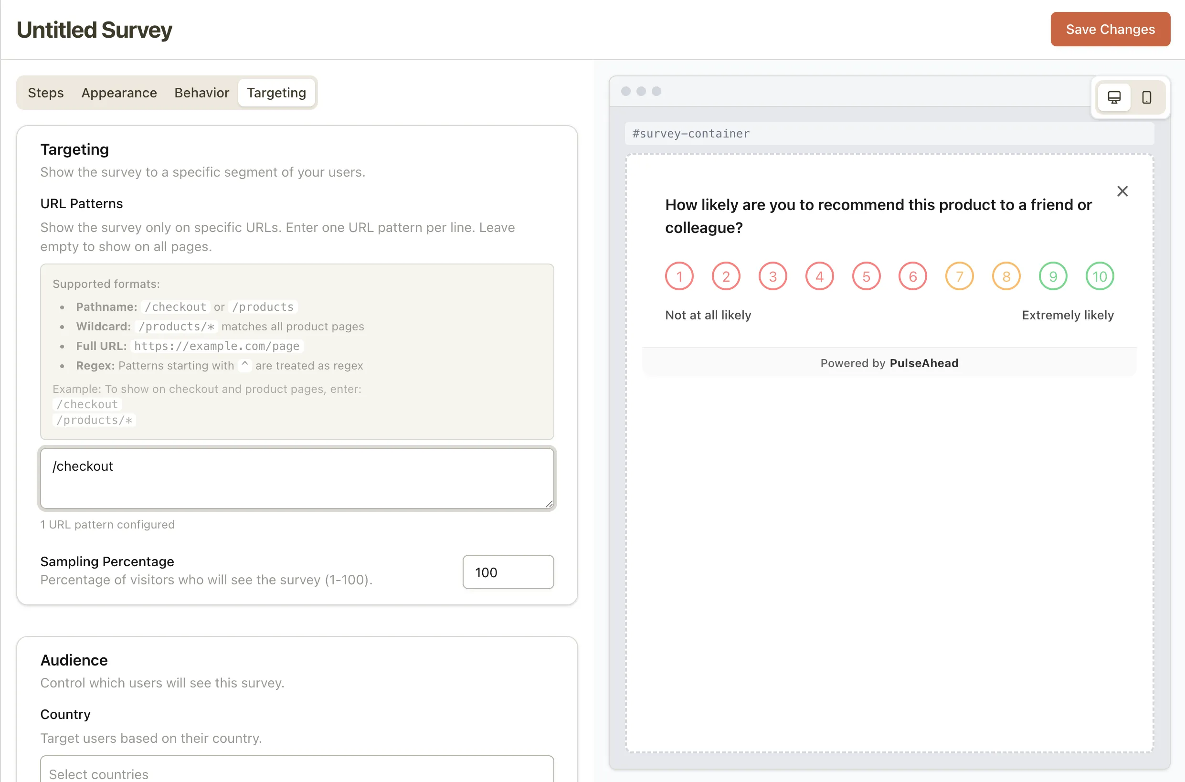Switch preview to desktop view
This screenshot has height=782, width=1185.
click(1114, 97)
